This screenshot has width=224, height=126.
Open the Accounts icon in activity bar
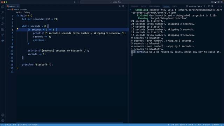(x=3, y=115)
